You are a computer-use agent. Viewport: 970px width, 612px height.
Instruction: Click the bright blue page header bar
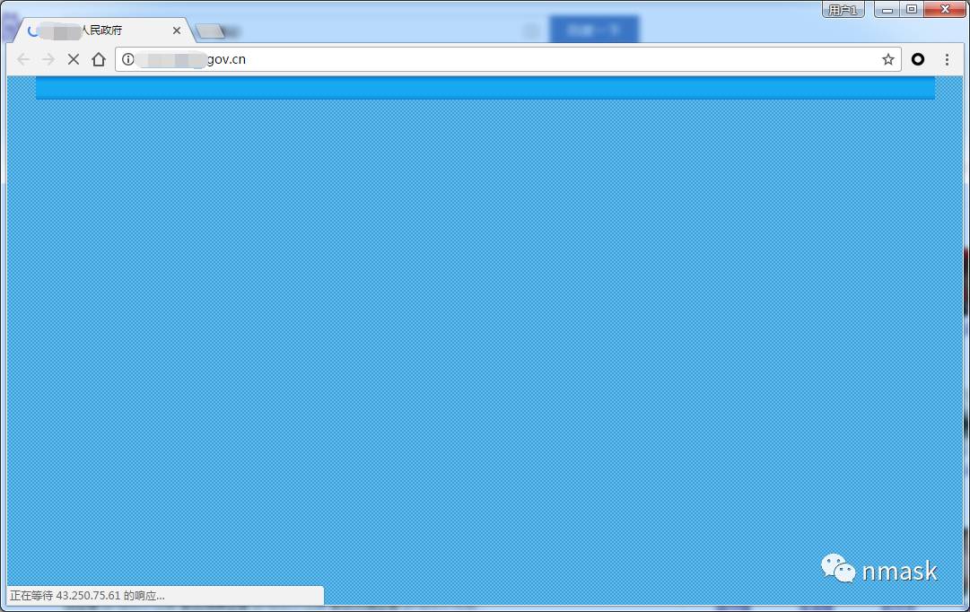pyautogui.click(x=485, y=88)
